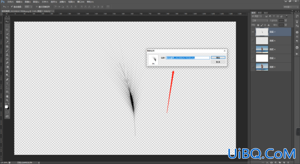
Task: Filter layers by smart object icon
Action: click(281, 16)
